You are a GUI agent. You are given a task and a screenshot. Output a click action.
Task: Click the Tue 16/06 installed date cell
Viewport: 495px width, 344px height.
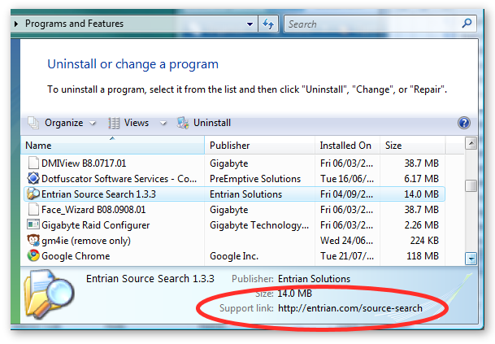click(347, 179)
